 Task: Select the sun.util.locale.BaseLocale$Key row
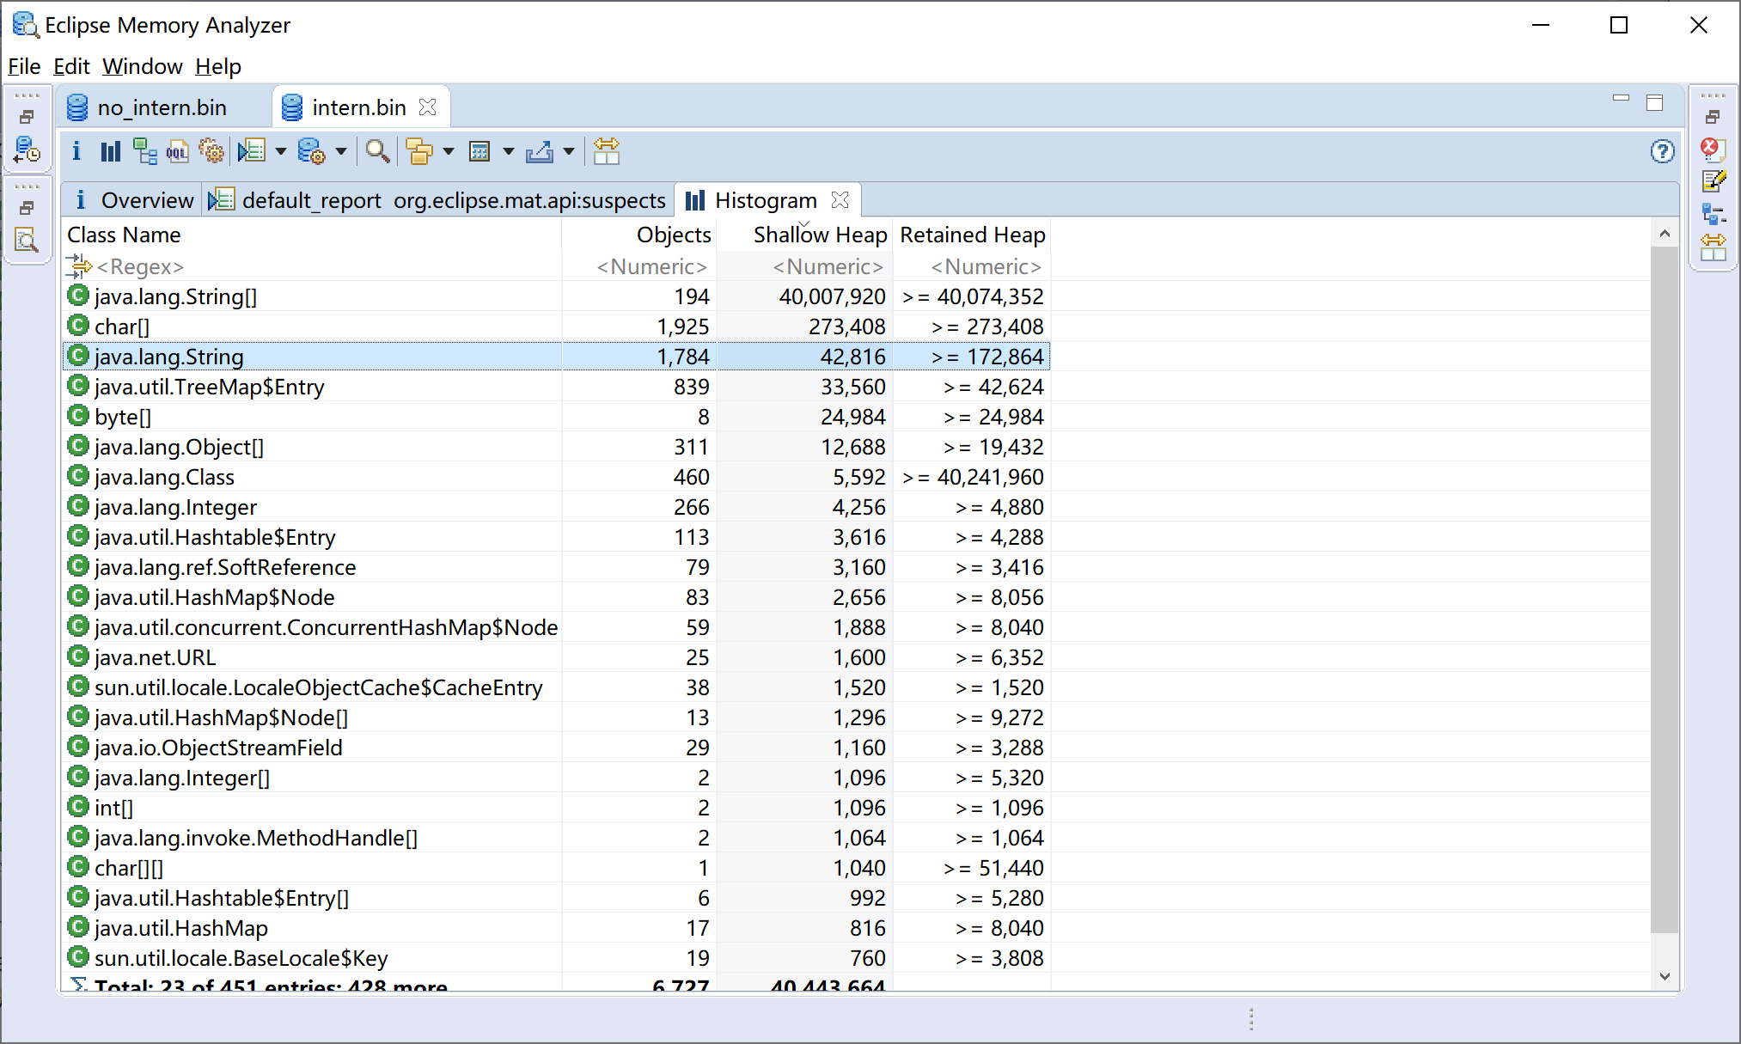[x=557, y=958]
